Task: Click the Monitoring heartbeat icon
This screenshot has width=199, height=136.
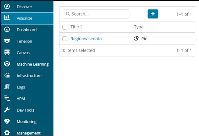Action: (x=7, y=121)
